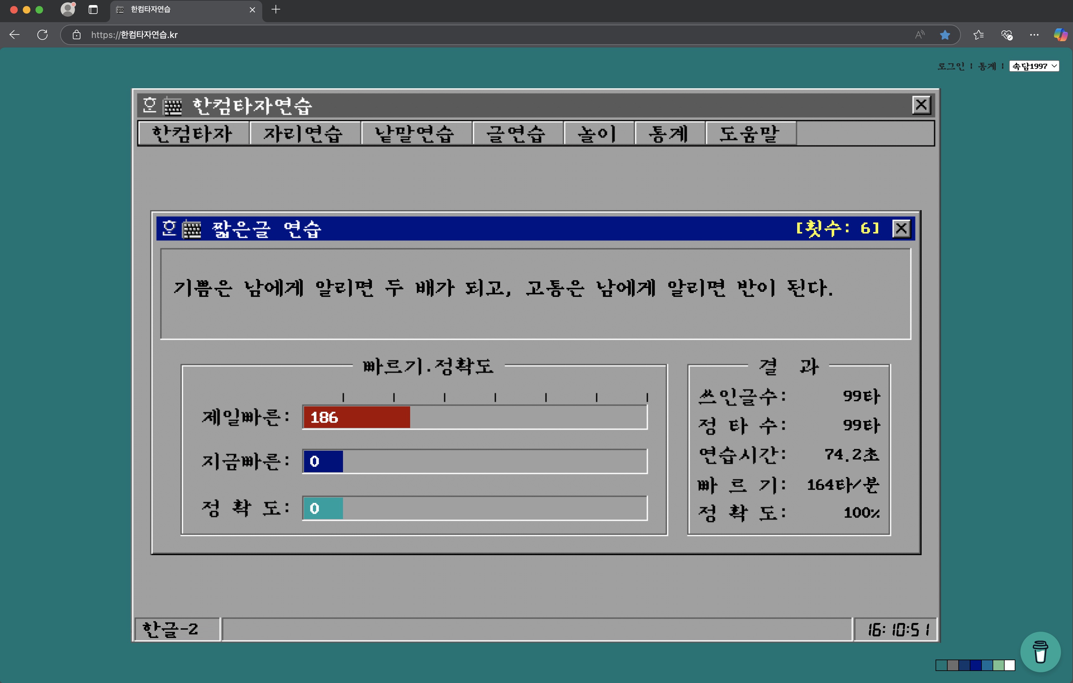
Task: Open the tab actions menu icon
Action: click(x=93, y=9)
